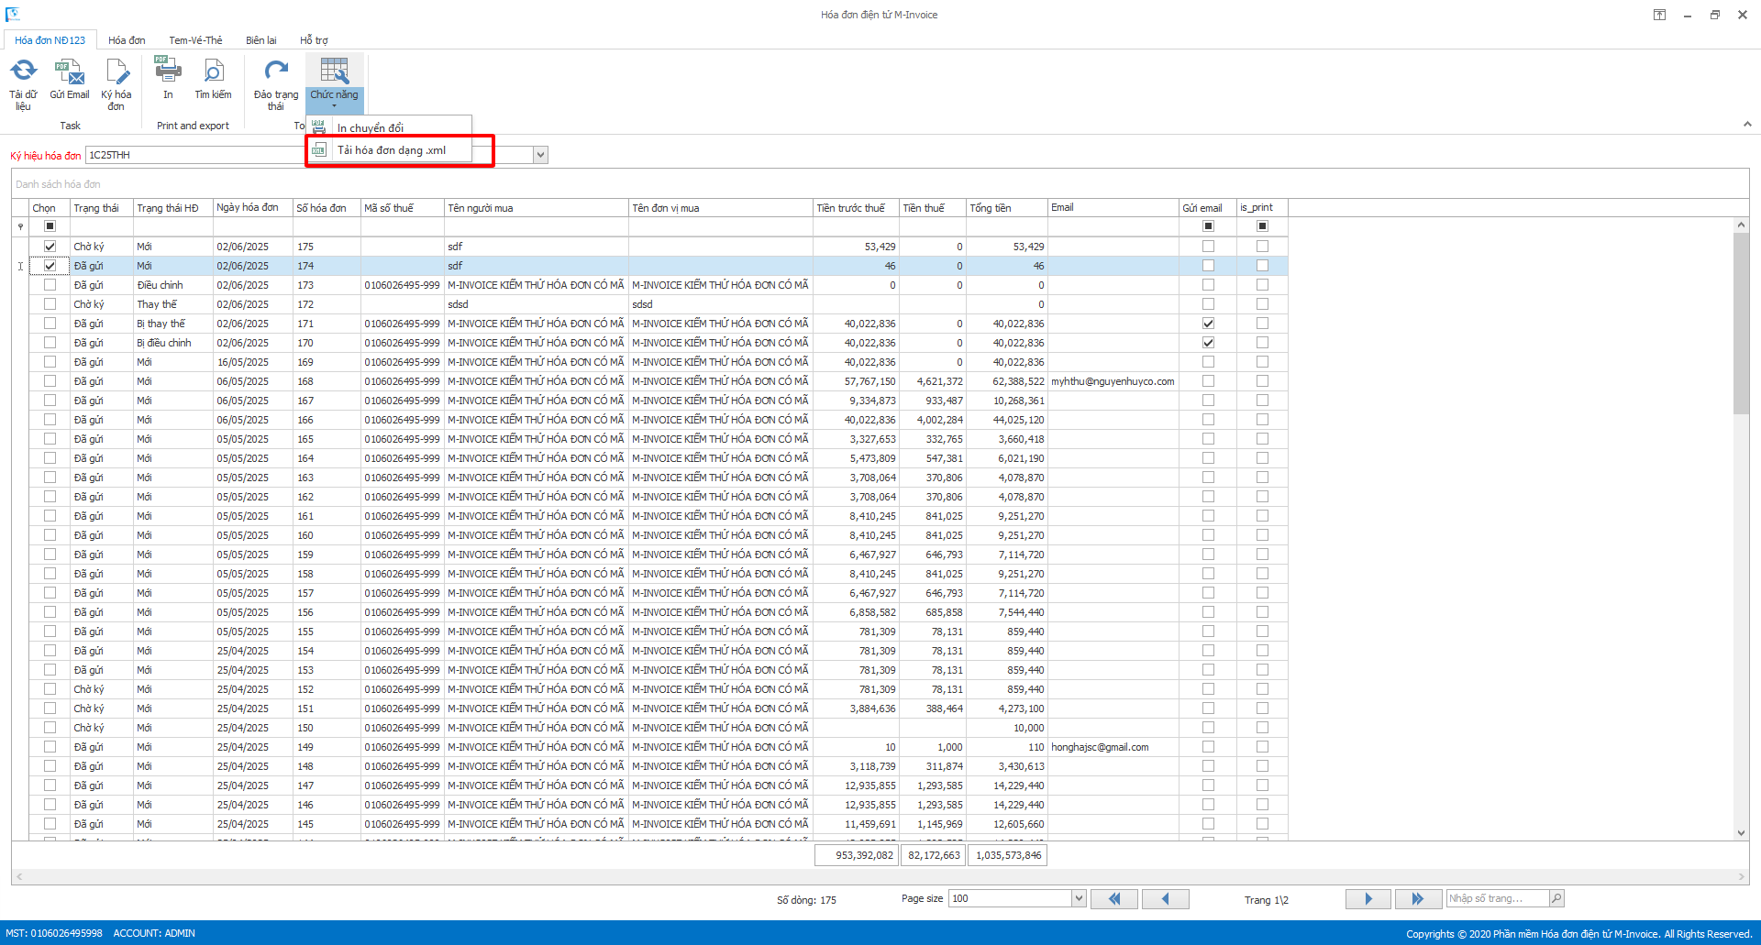The height and width of the screenshot is (945, 1761).
Task: Select the Điều chỉnh status cell of invoice 173
Action: pyautogui.click(x=173, y=285)
